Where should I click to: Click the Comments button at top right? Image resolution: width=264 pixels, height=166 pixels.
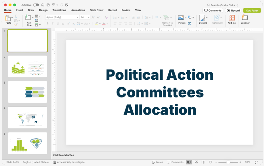[x=213, y=11]
